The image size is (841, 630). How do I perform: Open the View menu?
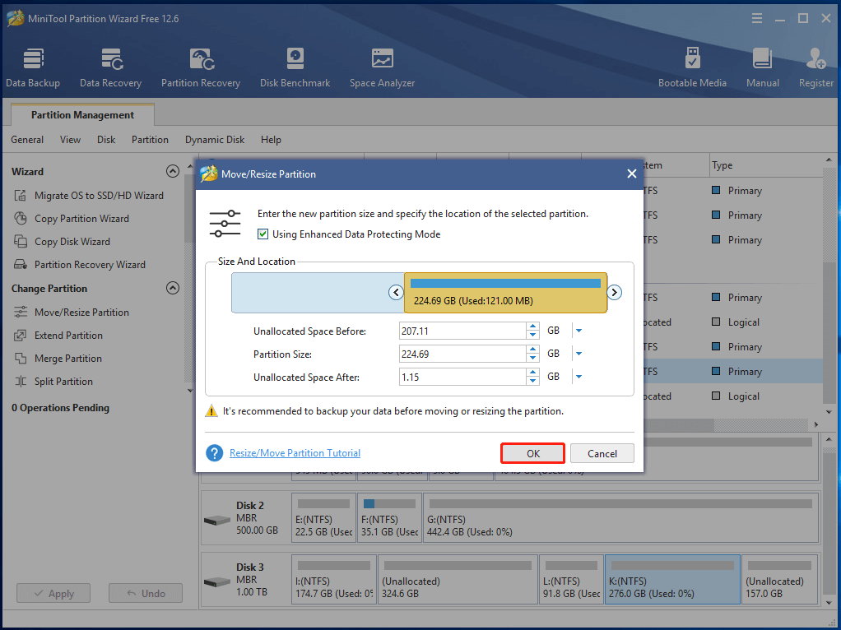[x=70, y=139]
